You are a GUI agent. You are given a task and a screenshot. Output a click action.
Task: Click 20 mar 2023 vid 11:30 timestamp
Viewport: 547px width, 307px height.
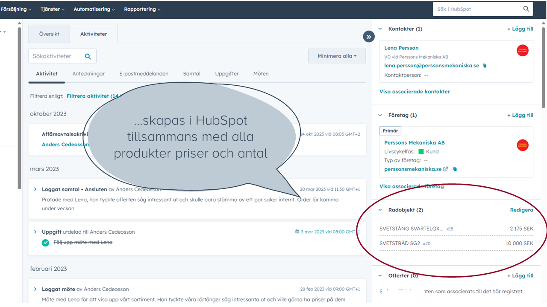[330, 189]
